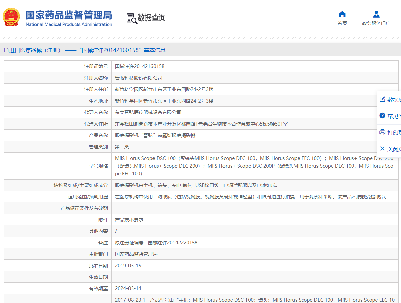
Task: Click the 生效日期 label cell
Action: tap(58, 277)
